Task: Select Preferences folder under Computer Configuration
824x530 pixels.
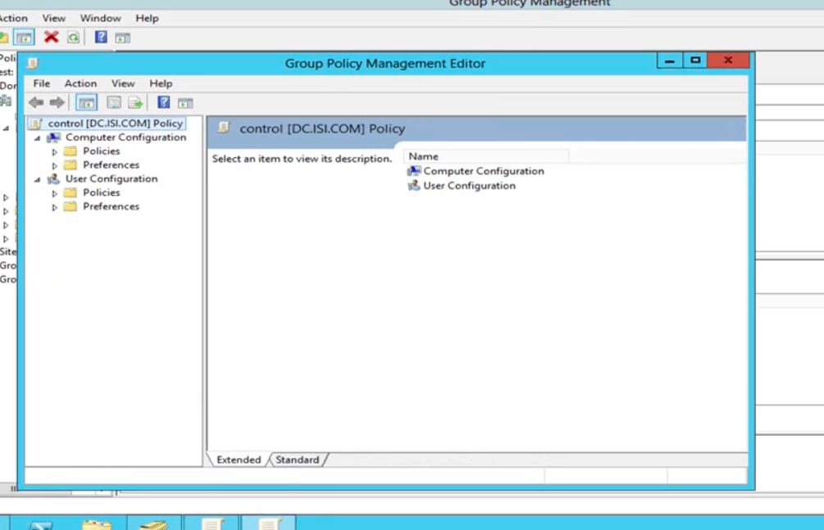Action: point(111,165)
